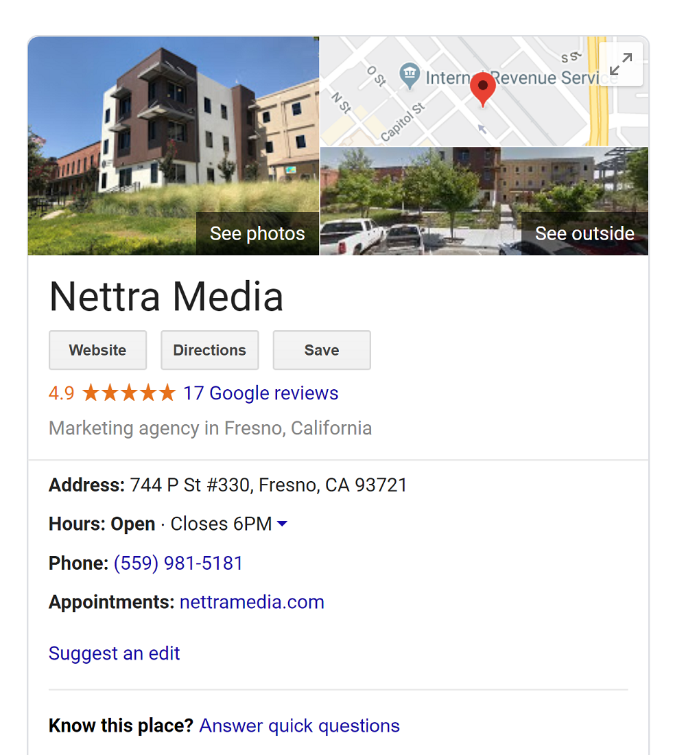Click the red location pin on map
The image size is (686, 755).
tap(483, 89)
